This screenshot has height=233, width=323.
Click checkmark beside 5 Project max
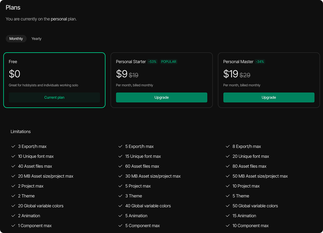pyautogui.click(x=121, y=186)
